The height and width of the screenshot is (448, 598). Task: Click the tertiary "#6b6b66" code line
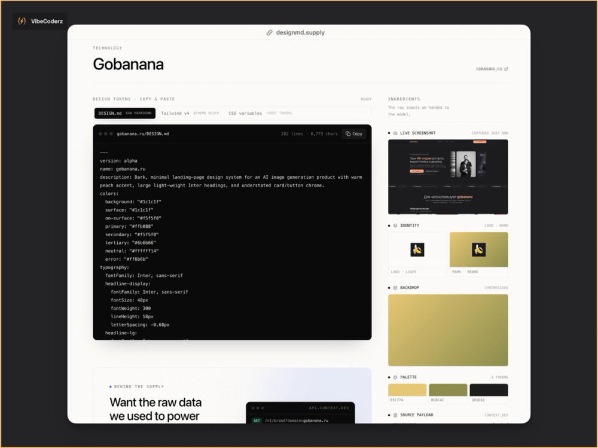pyautogui.click(x=130, y=243)
